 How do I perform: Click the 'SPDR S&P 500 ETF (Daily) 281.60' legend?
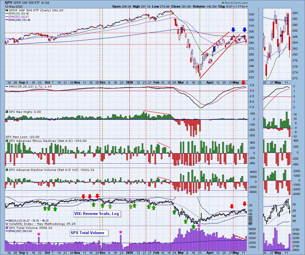36,10
